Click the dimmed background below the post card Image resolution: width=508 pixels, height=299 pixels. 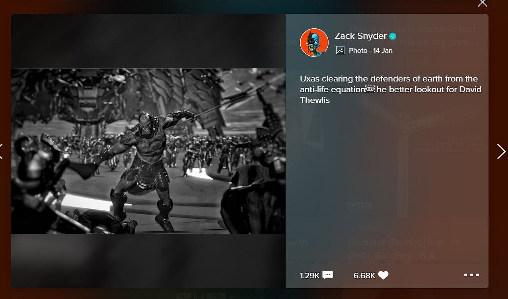(254, 294)
